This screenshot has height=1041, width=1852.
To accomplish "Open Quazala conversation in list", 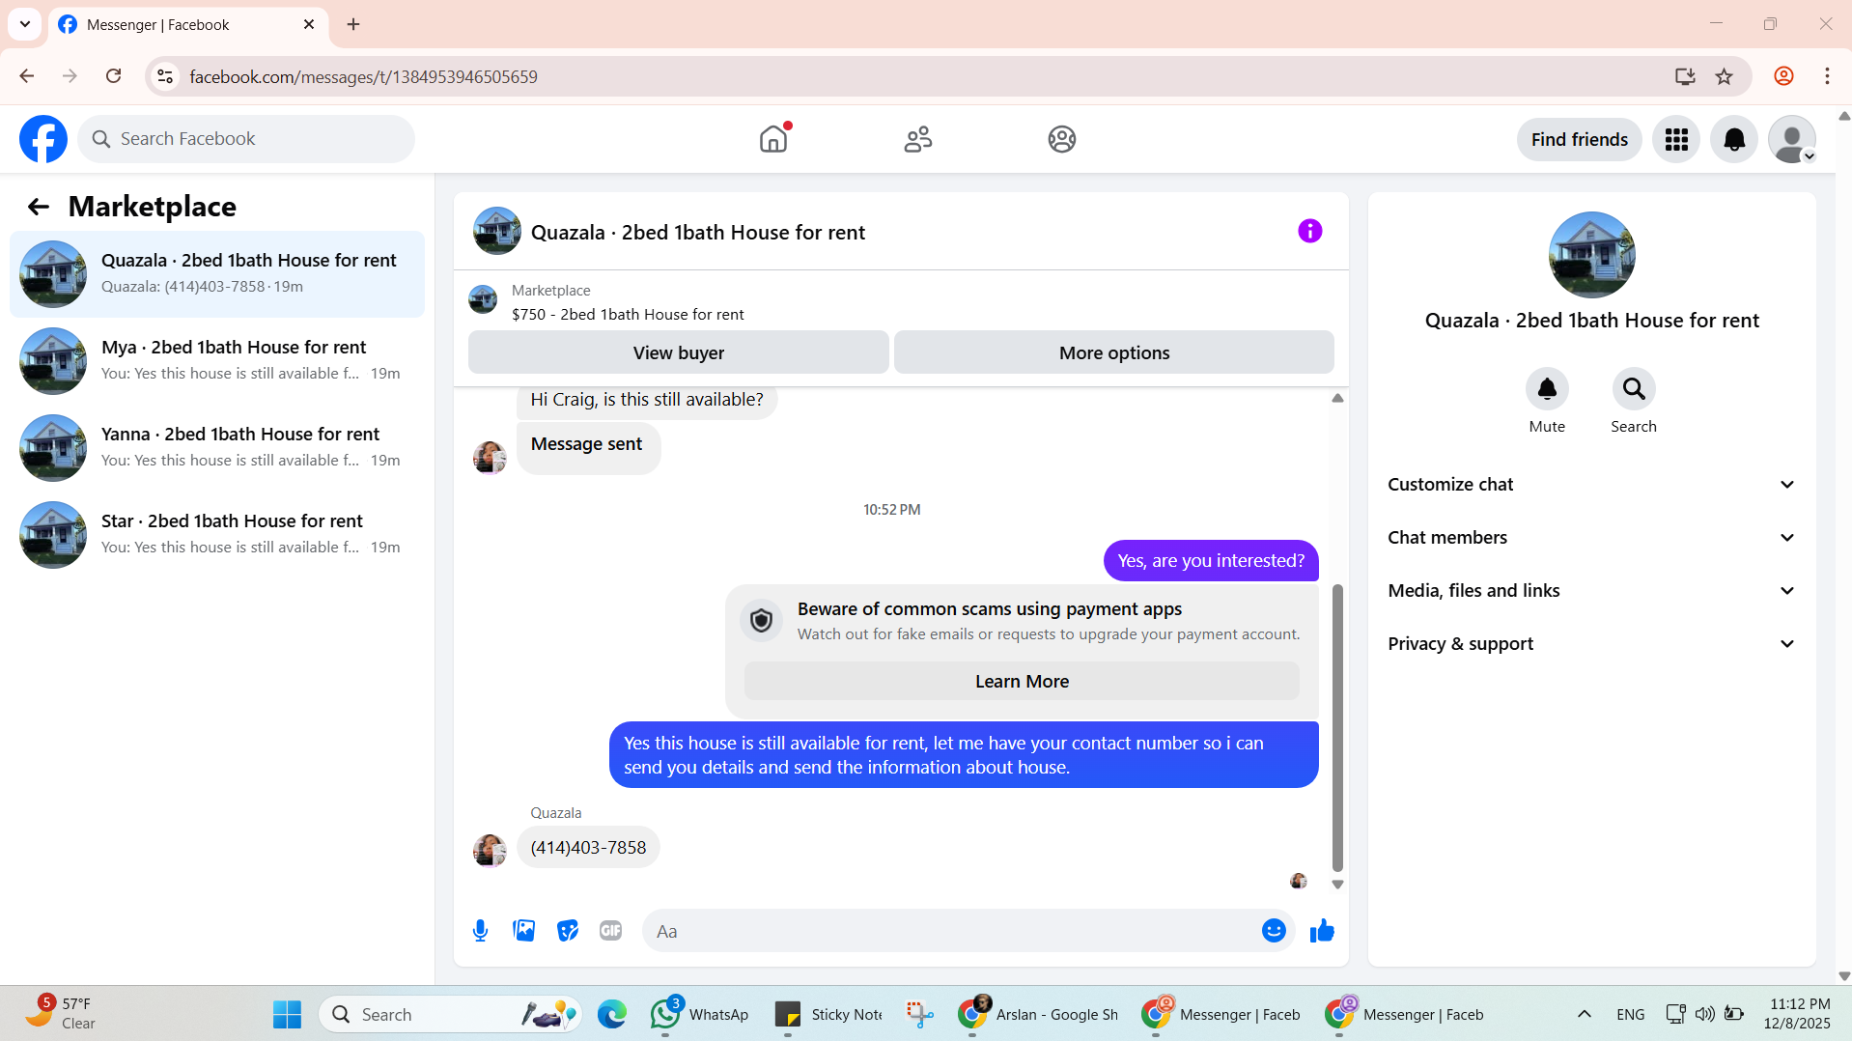I will [217, 274].
